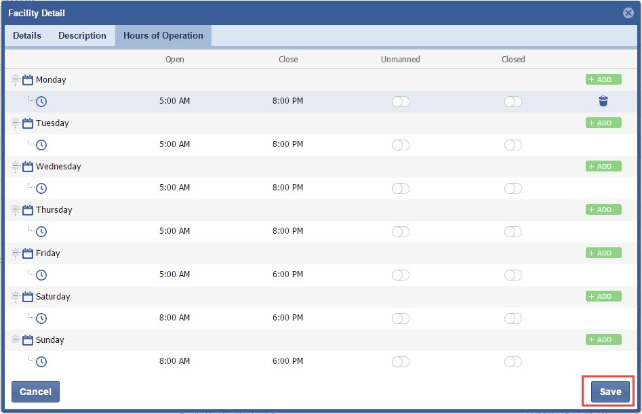Screen dimensions: 642x414
Task: Click the clock icon under Wednesday
Action: coord(41,188)
